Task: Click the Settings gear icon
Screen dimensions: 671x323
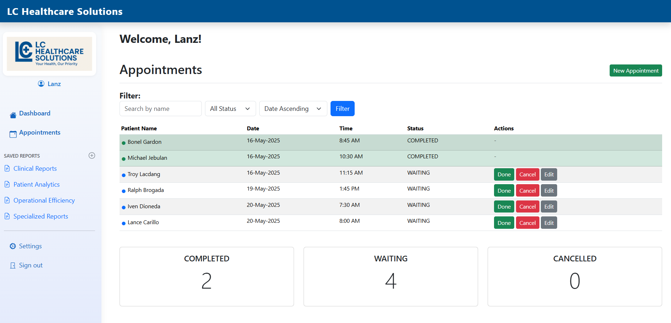Action: point(12,246)
